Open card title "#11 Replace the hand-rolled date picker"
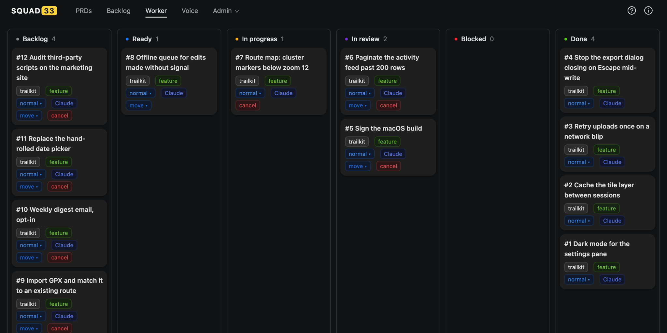 coord(51,143)
